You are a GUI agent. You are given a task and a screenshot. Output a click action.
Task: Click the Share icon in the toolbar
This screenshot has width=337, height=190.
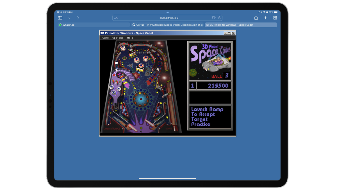pyautogui.click(x=256, y=17)
